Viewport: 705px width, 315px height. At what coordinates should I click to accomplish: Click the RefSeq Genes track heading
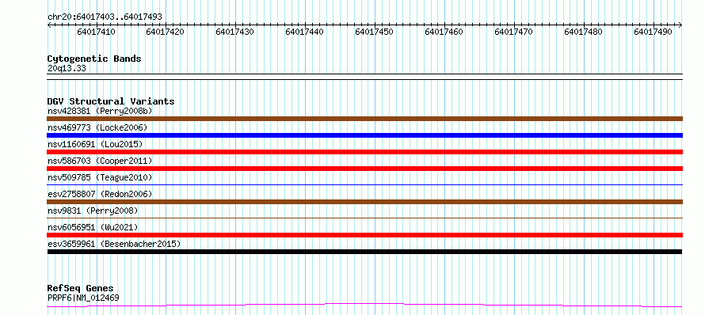[x=81, y=289]
